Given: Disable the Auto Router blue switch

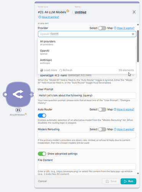Looking at the screenshot, I should [x=42, y=116].
